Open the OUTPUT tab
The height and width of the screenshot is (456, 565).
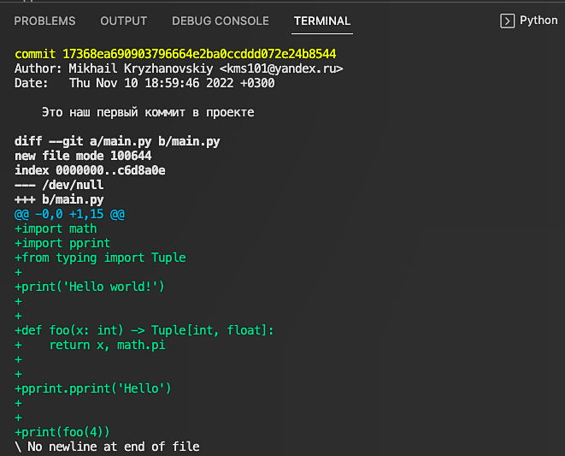[x=123, y=21]
